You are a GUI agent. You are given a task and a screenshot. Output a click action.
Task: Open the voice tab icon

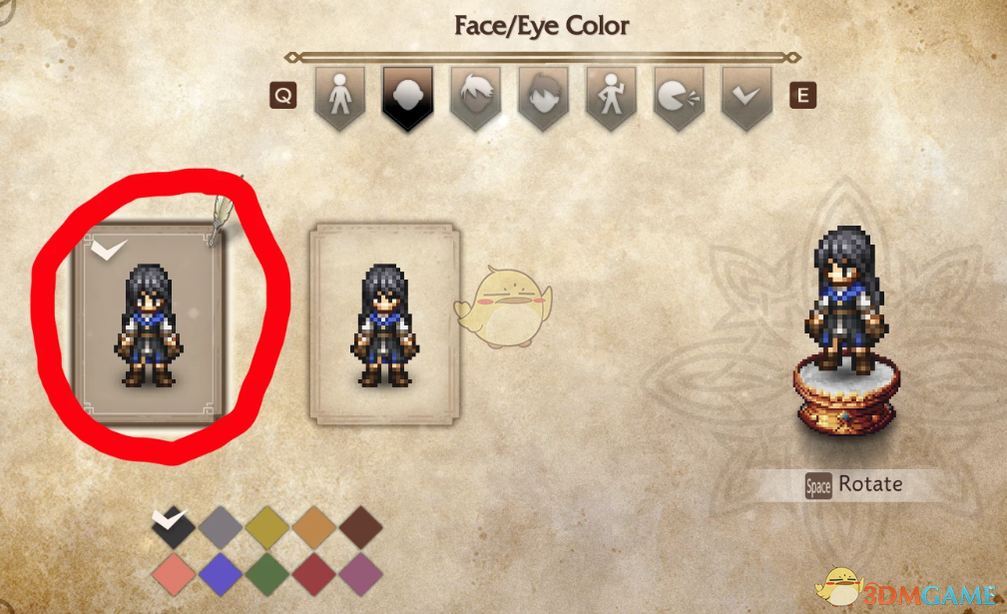tap(679, 98)
